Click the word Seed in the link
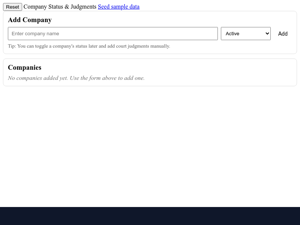This screenshot has width=300, height=225. 104,7
